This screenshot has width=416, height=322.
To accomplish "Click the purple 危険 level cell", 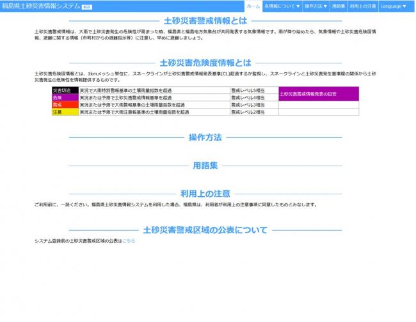I will point(65,98).
